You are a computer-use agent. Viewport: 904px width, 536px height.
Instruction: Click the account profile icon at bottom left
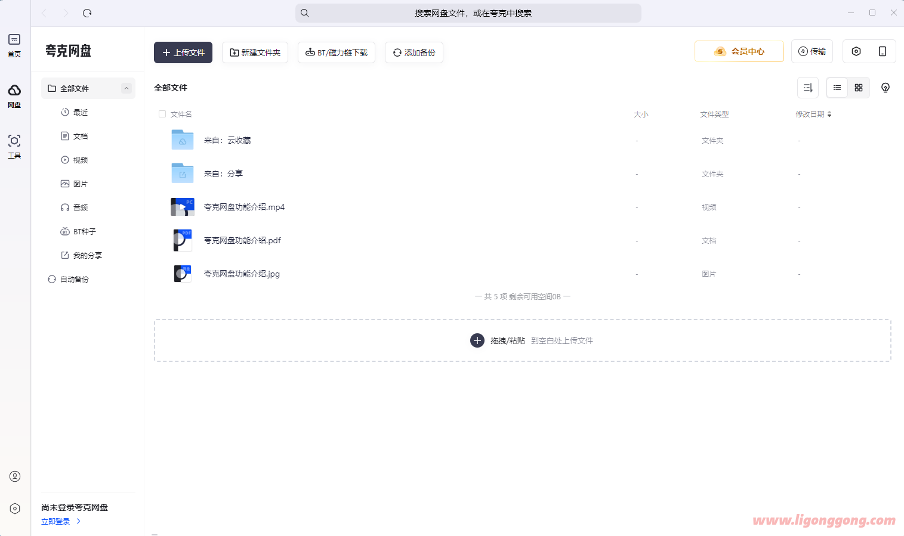[x=14, y=476]
